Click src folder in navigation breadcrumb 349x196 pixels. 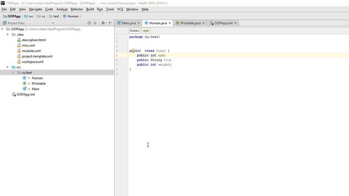(29, 16)
